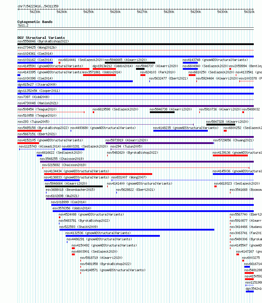This screenshot has height=303, width=262.
Task: Click the nsv5556846 (ByrskaBishop2022) variant label
Action: (43, 41)
